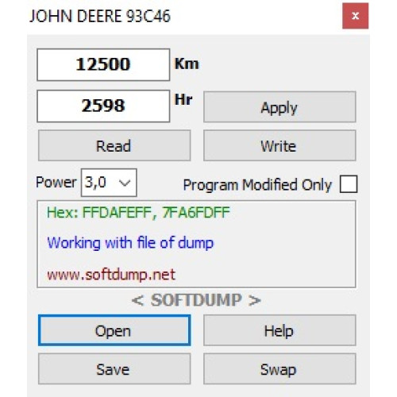This screenshot has height=397, width=397.
Task: Click the JOHN DEERE 93C46 window title
Action: 100,16
